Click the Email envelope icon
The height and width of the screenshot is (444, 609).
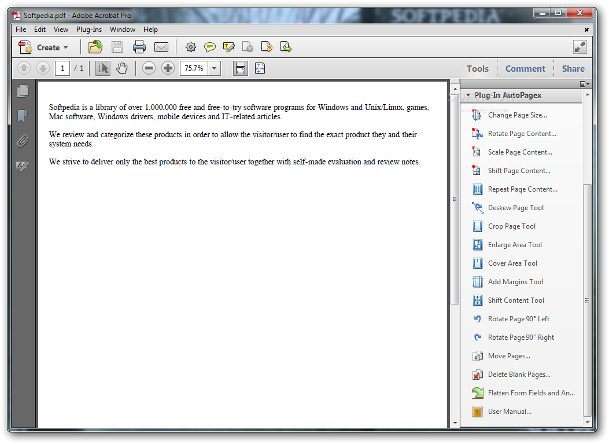161,47
